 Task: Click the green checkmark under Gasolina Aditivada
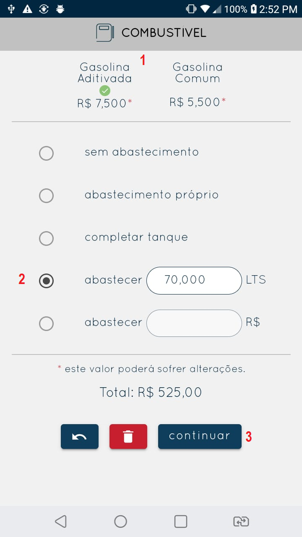click(x=105, y=90)
